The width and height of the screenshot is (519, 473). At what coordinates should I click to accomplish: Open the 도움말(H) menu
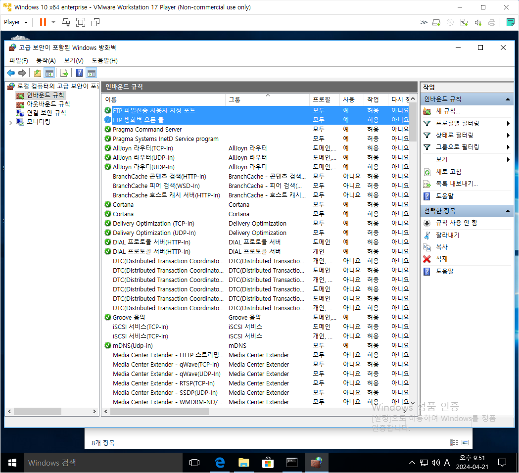point(104,60)
